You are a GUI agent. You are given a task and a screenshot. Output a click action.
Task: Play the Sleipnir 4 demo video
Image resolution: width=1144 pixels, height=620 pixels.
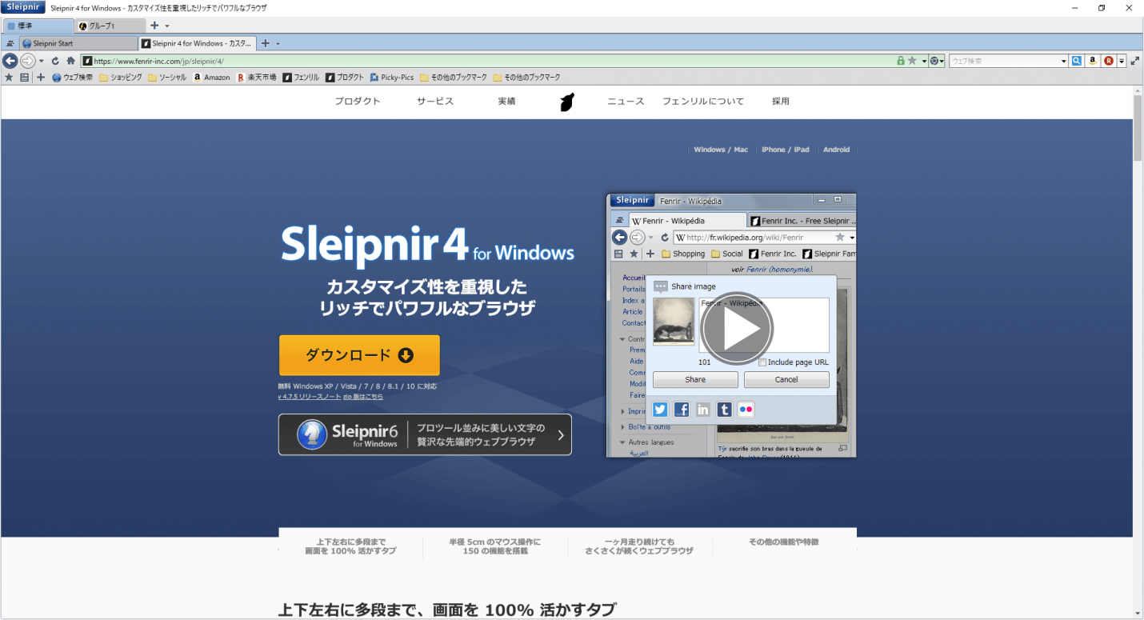(736, 328)
